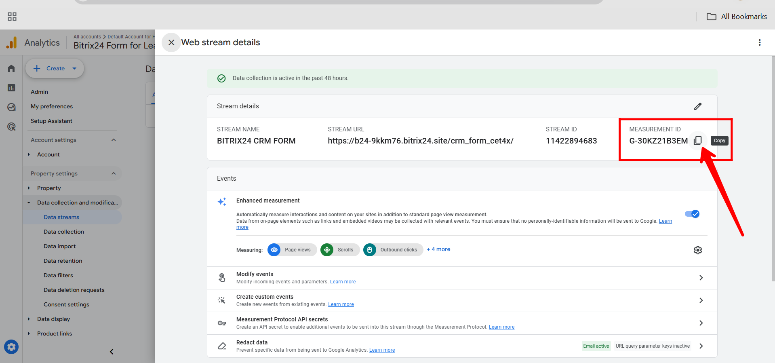Edit stream details with the pencil icon
Viewport: 775px width, 363px height.
698,106
